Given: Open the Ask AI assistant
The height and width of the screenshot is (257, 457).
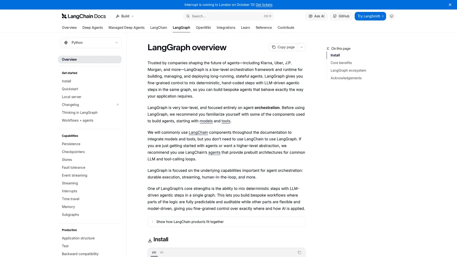Looking at the screenshot, I should (x=317, y=16).
